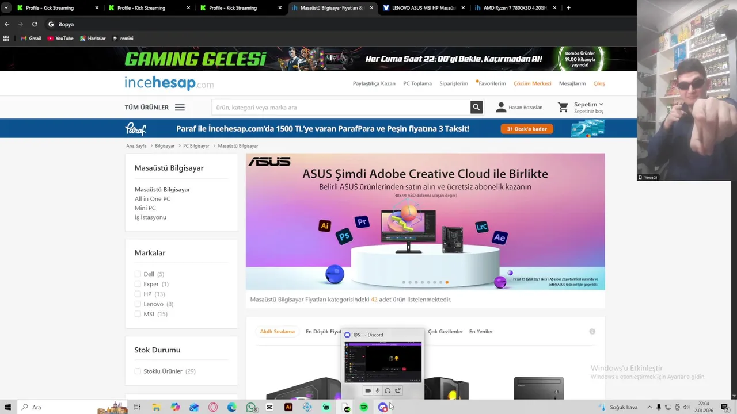
Task: Click the Çıkış logout link
Action: [599, 83]
